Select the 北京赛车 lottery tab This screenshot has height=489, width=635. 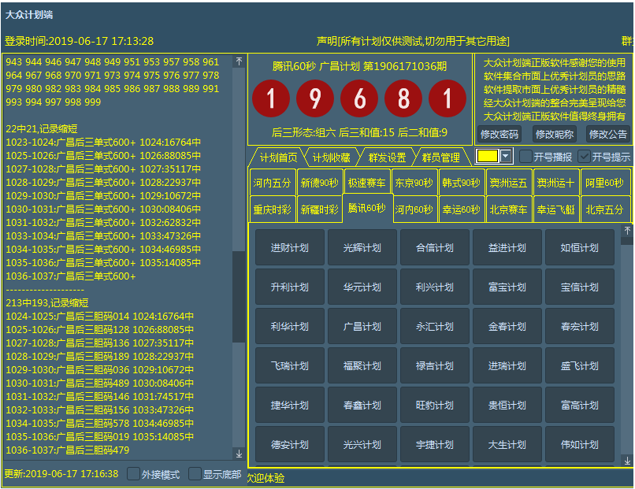tap(509, 209)
